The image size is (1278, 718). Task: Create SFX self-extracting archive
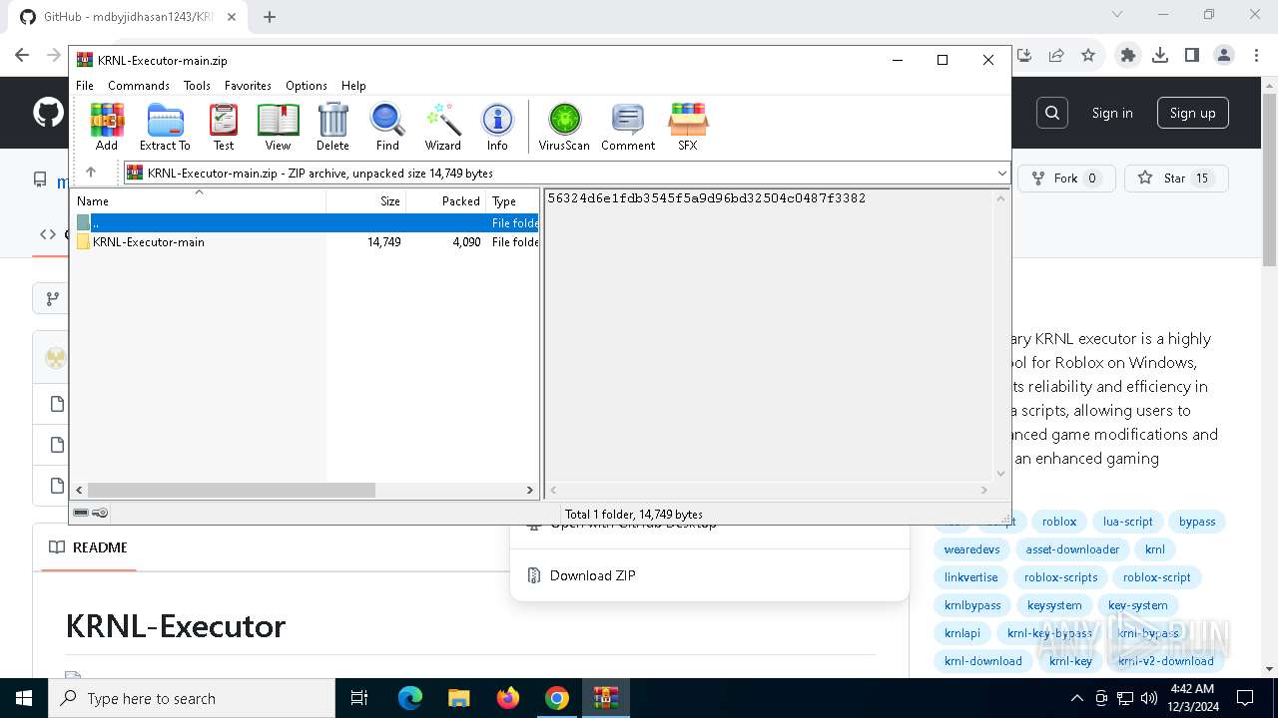tap(688, 127)
